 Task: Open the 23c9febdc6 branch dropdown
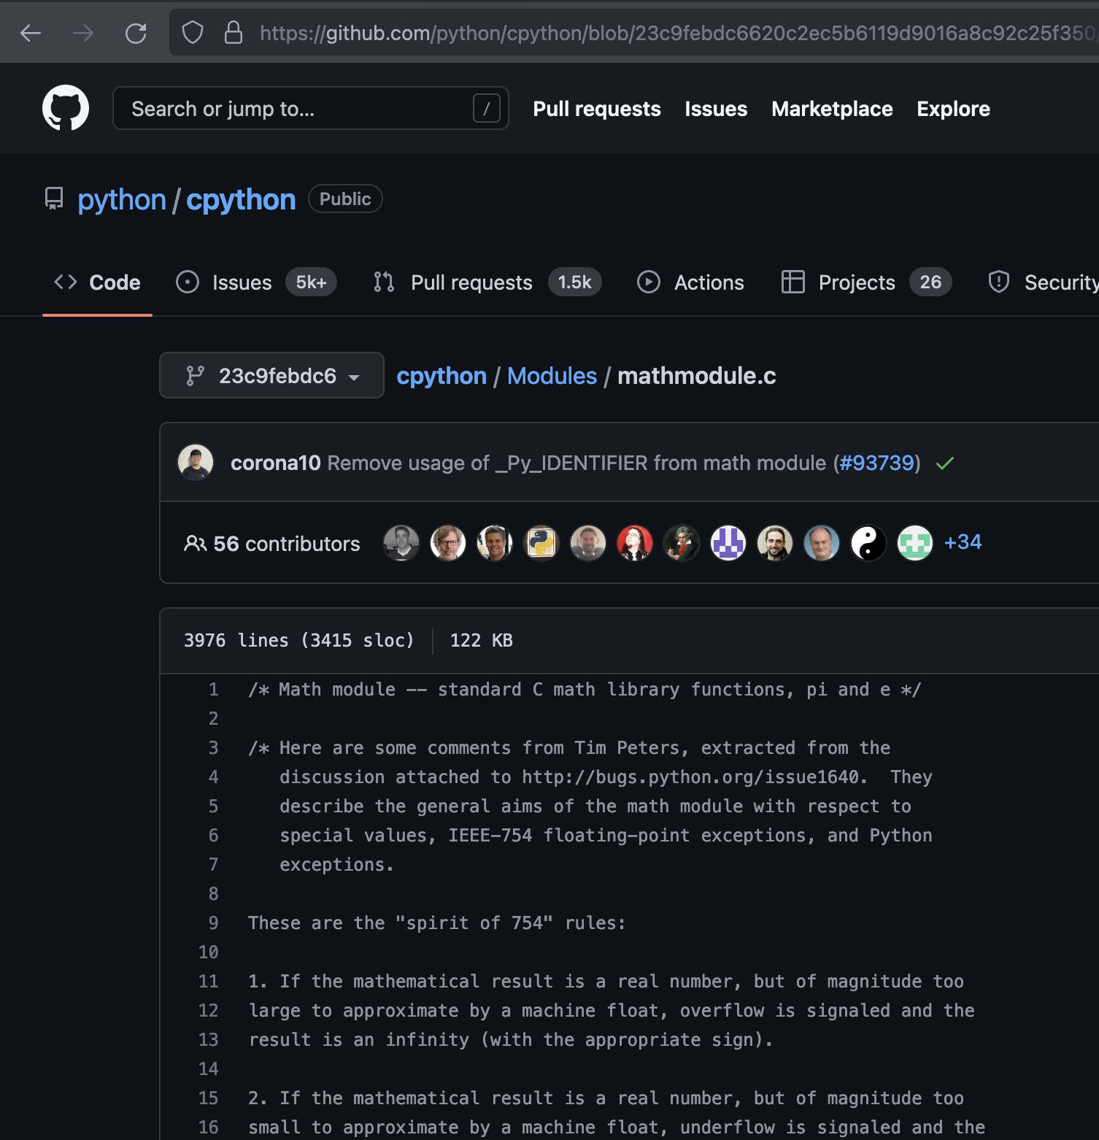[271, 375]
